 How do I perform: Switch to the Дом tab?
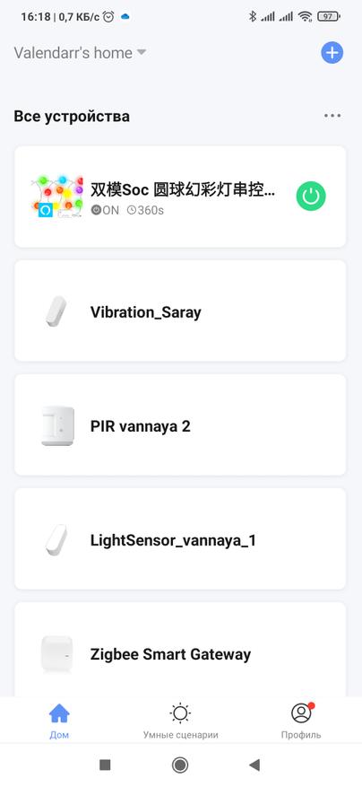tap(59, 721)
